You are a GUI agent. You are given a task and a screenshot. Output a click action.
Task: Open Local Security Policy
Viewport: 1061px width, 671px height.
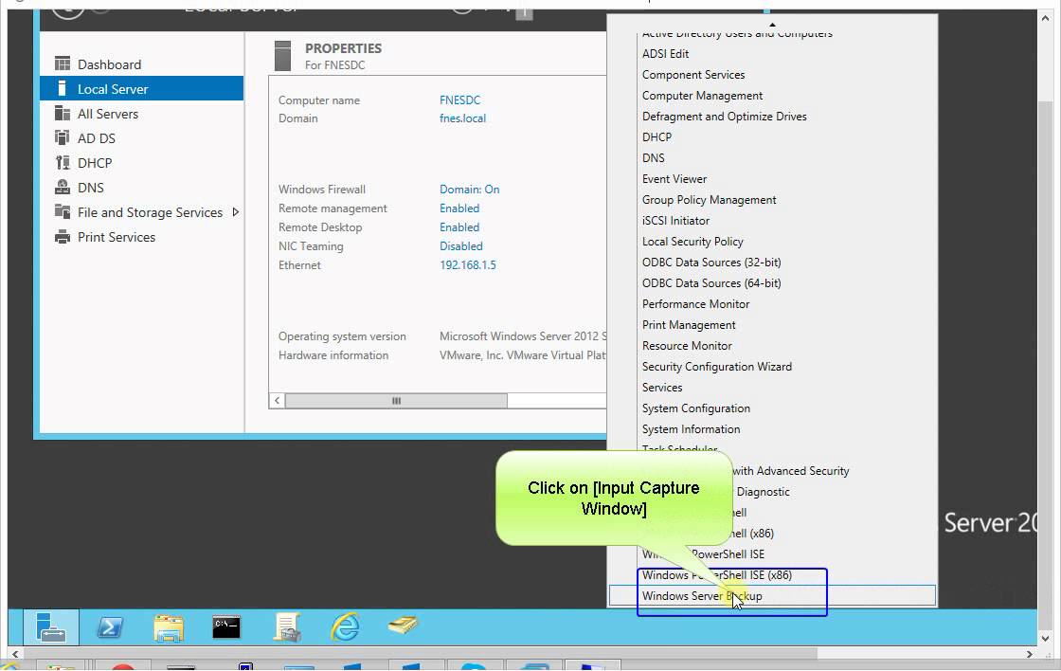pos(692,242)
